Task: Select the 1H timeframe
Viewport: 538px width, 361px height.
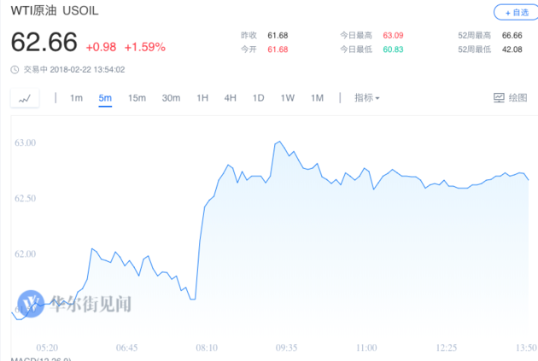Action: point(202,98)
